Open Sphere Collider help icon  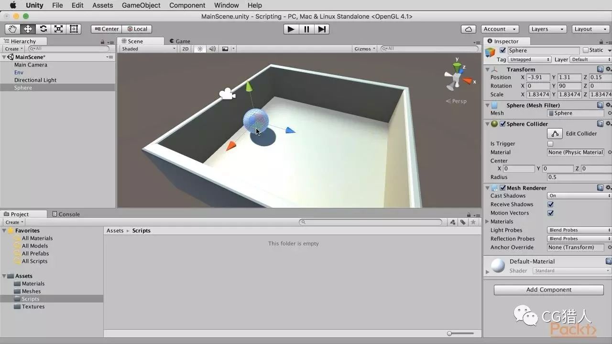click(x=600, y=124)
